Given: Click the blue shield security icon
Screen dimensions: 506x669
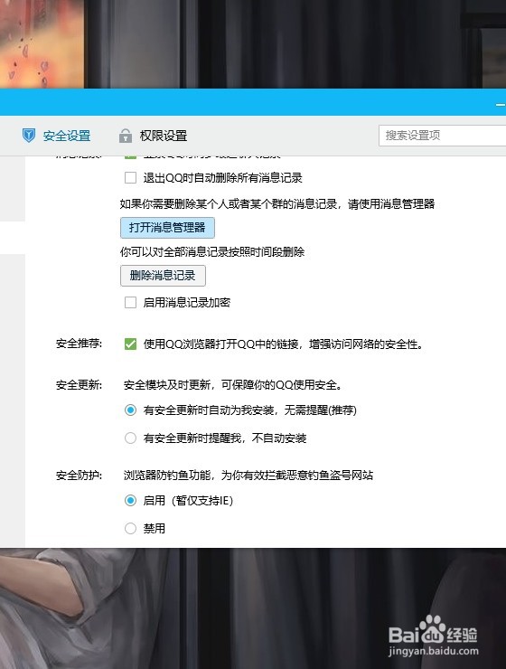Looking at the screenshot, I should click(29, 136).
